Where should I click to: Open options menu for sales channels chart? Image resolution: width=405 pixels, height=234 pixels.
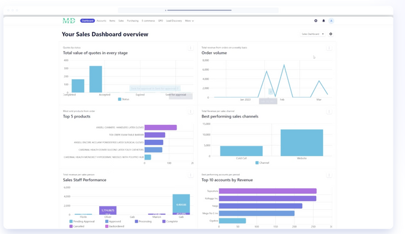[329, 112]
